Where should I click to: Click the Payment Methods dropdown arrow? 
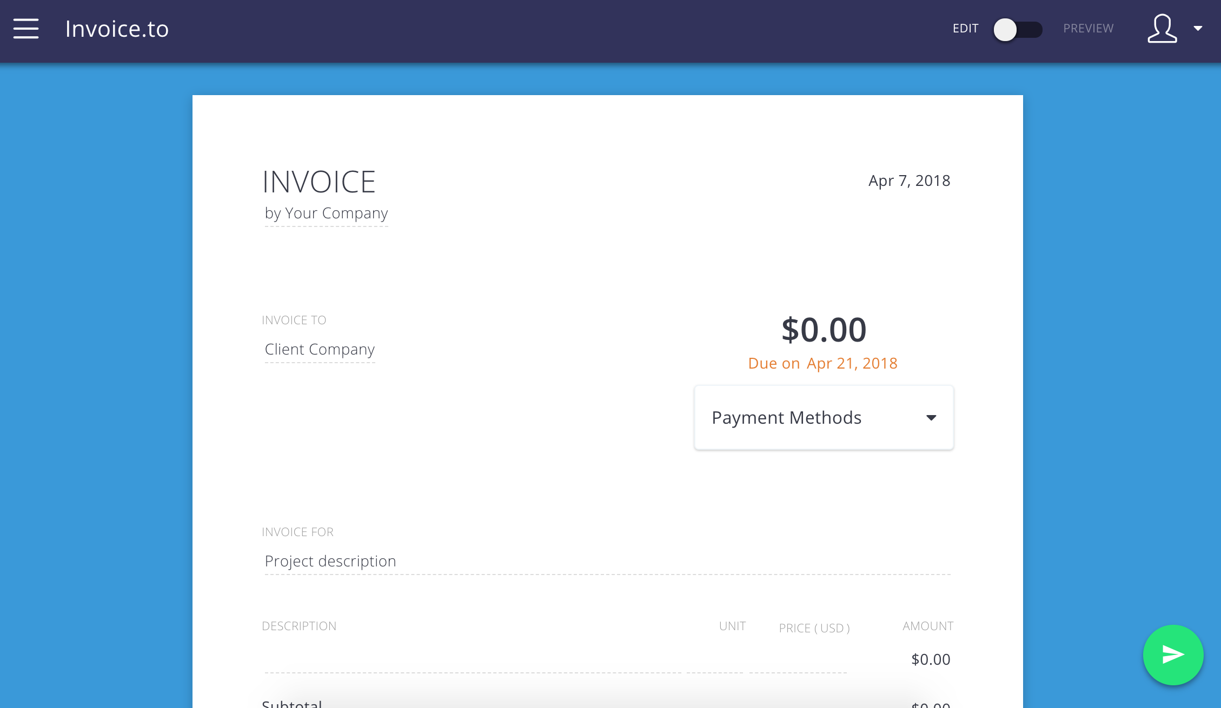click(931, 417)
